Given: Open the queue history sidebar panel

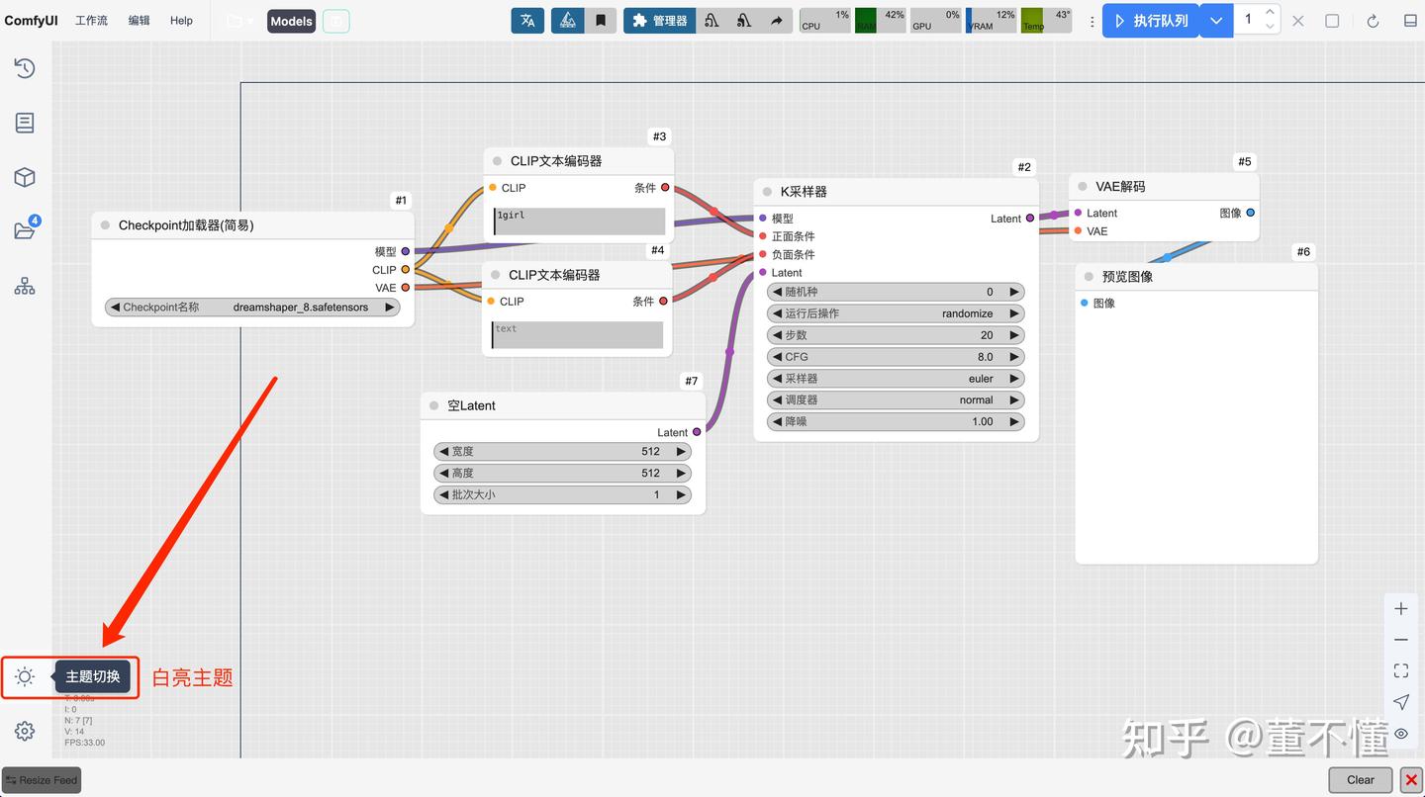Looking at the screenshot, I should coord(25,68).
